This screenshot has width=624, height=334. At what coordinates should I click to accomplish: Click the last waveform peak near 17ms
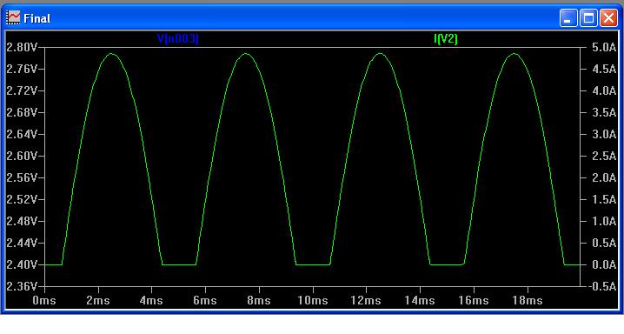pyautogui.click(x=514, y=53)
